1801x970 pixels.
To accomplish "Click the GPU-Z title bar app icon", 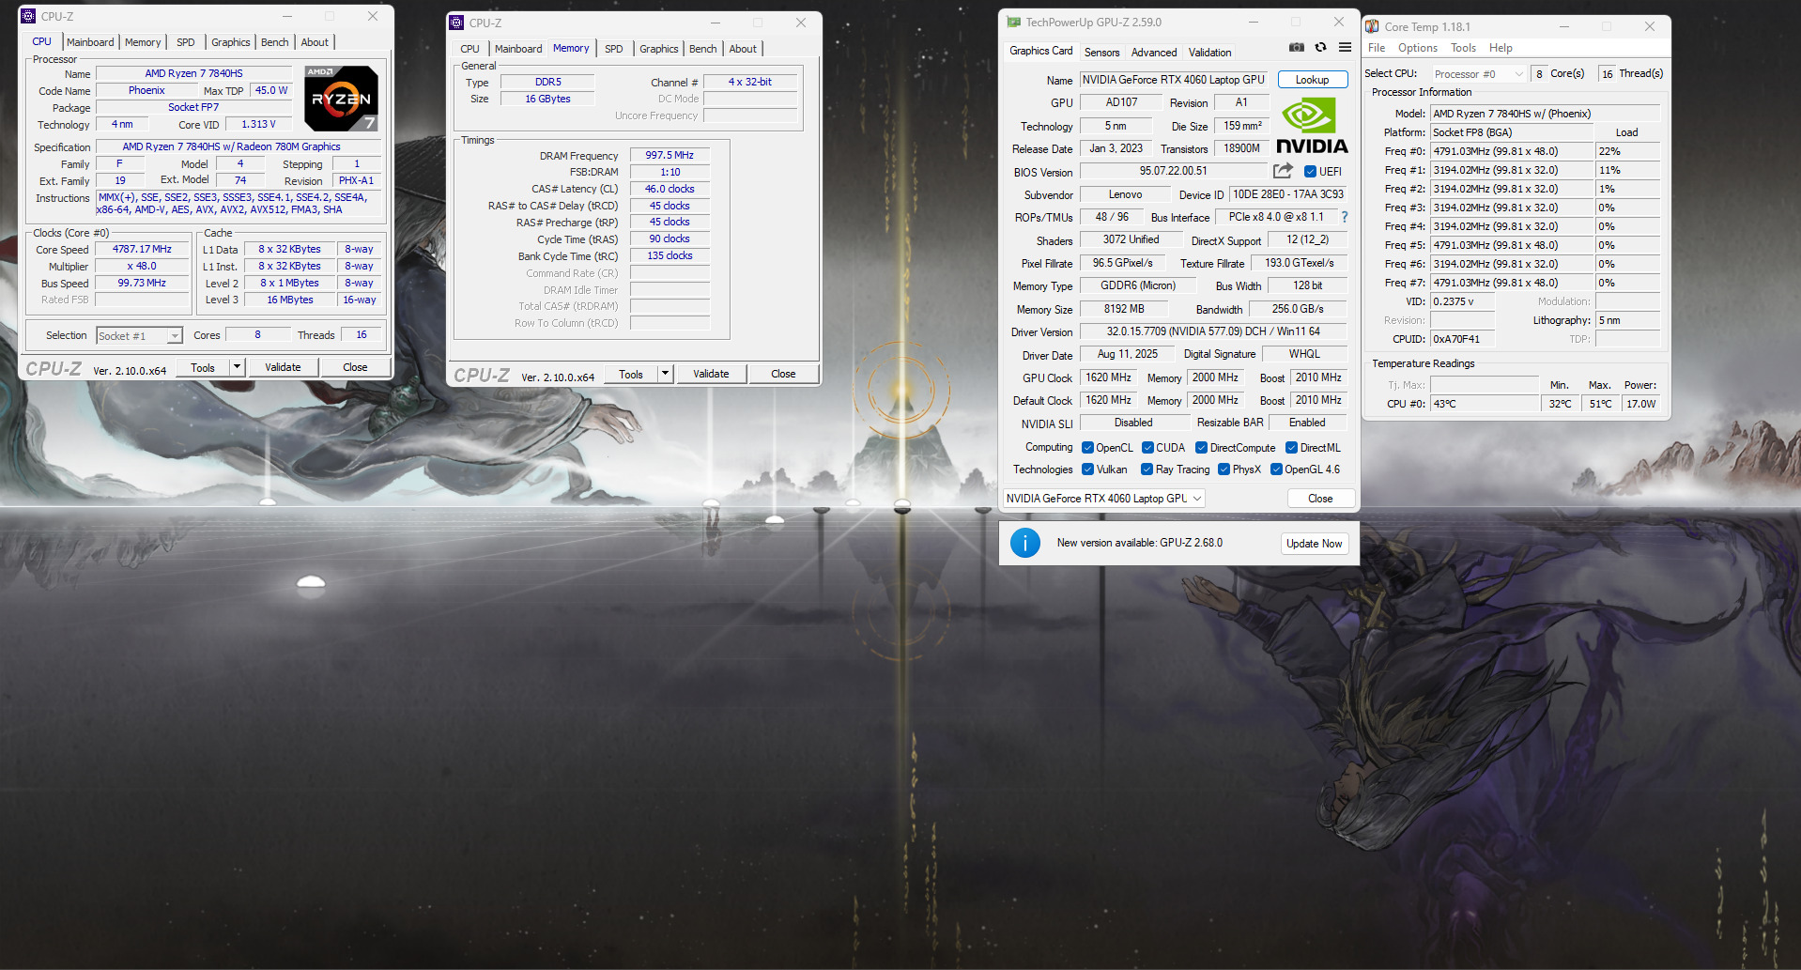I will pos(1014,22).
